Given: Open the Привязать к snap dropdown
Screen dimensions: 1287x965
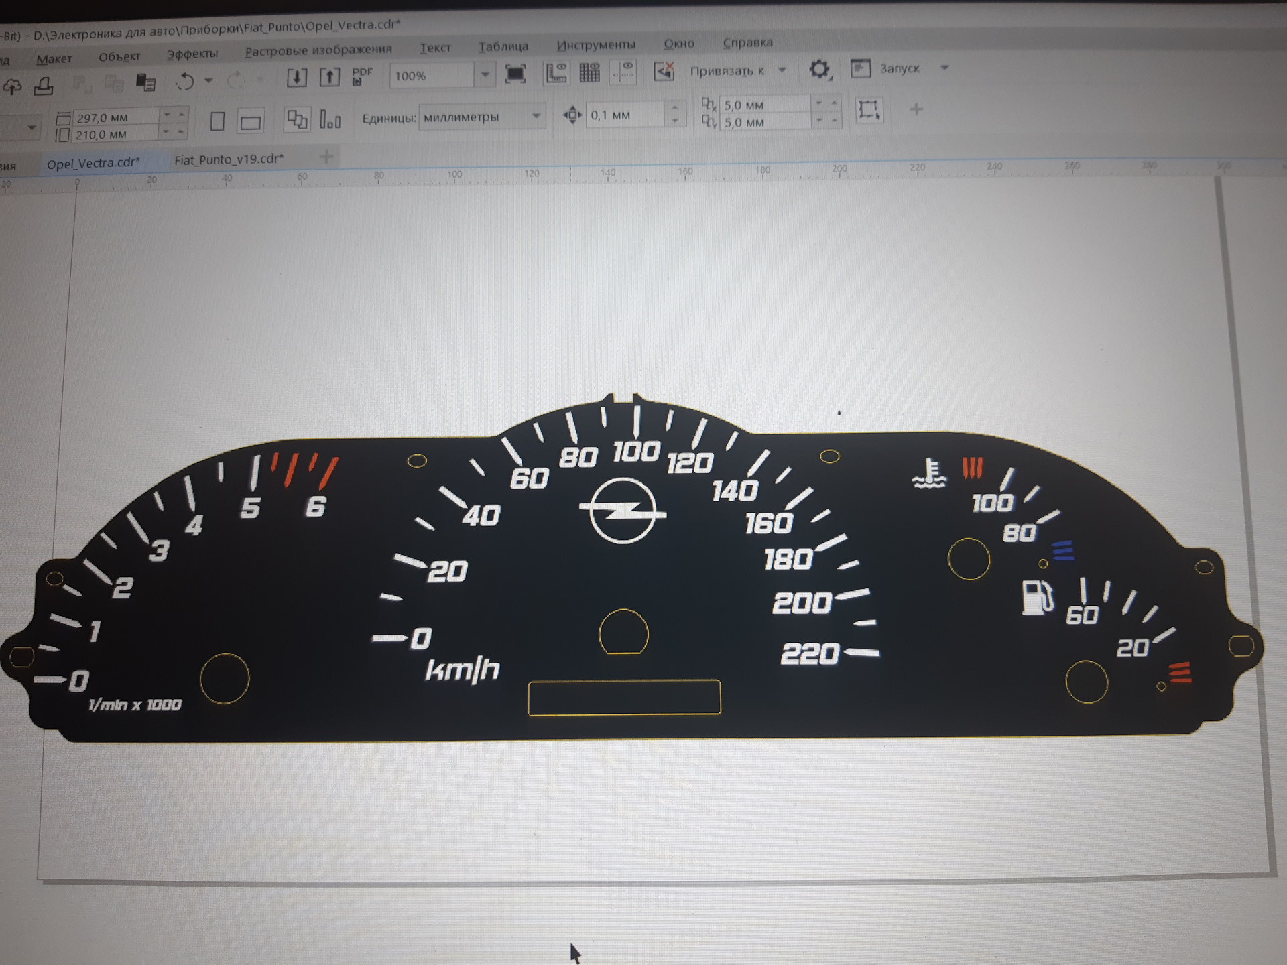Looking at the screenshot, I should tap(782, 70).
